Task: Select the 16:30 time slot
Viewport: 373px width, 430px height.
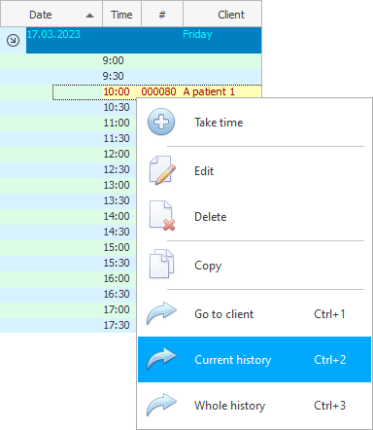Action: click(117, 294)
